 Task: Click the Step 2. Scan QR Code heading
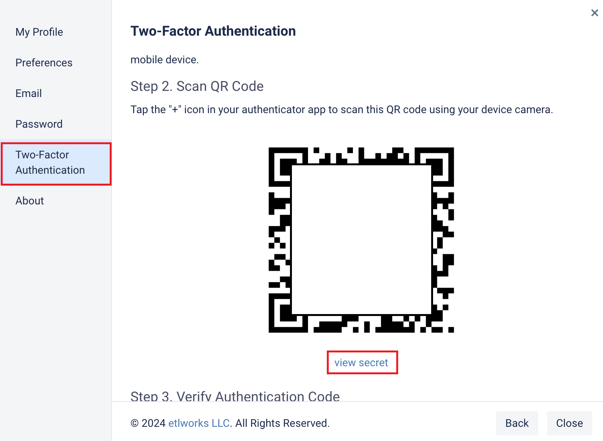197,86
